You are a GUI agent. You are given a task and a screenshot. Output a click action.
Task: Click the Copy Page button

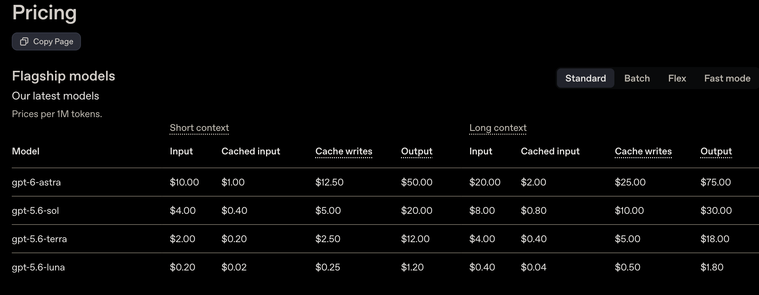(46, 41)
